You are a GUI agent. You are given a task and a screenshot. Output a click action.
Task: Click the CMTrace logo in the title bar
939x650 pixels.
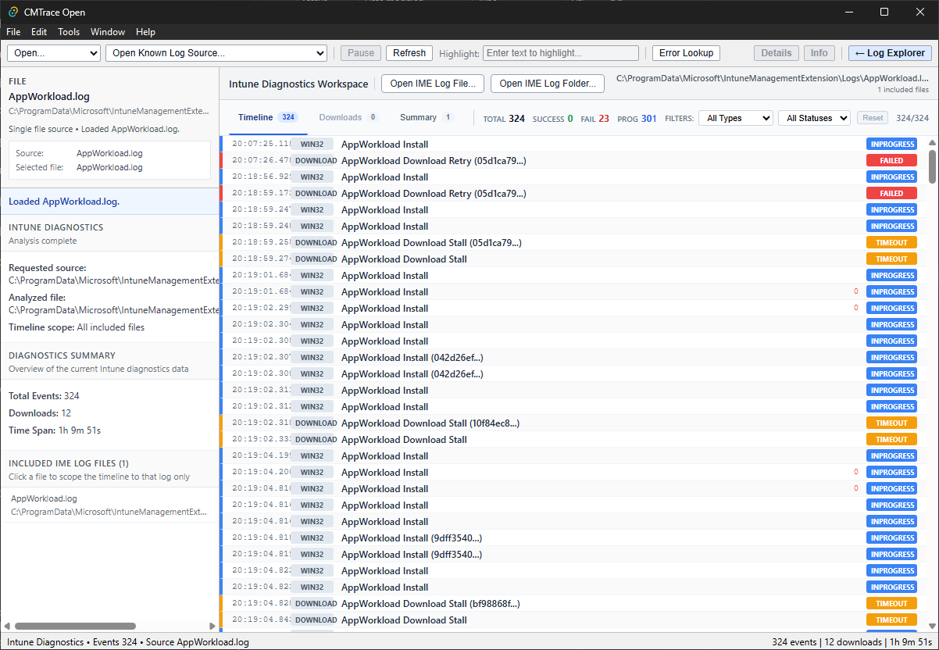pyautogui.click(x=13, y=12)
